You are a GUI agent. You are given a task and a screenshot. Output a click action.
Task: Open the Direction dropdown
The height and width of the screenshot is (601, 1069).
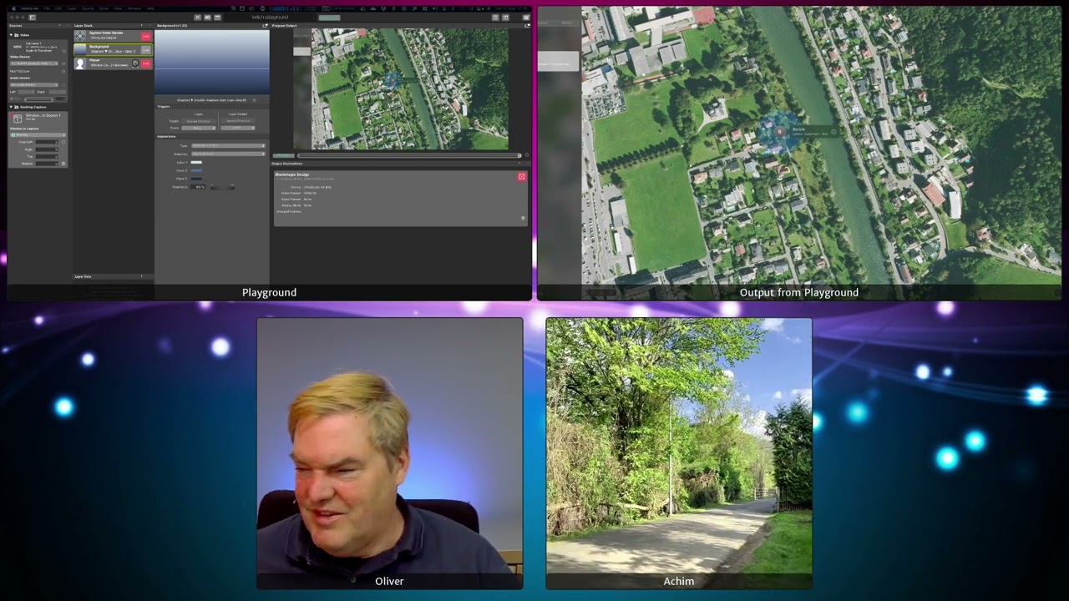[x=228, y=154]
